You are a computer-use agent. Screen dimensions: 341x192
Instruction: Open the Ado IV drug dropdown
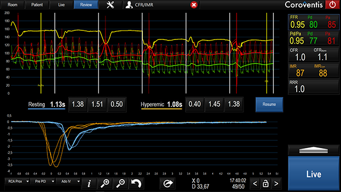[68, 181]
